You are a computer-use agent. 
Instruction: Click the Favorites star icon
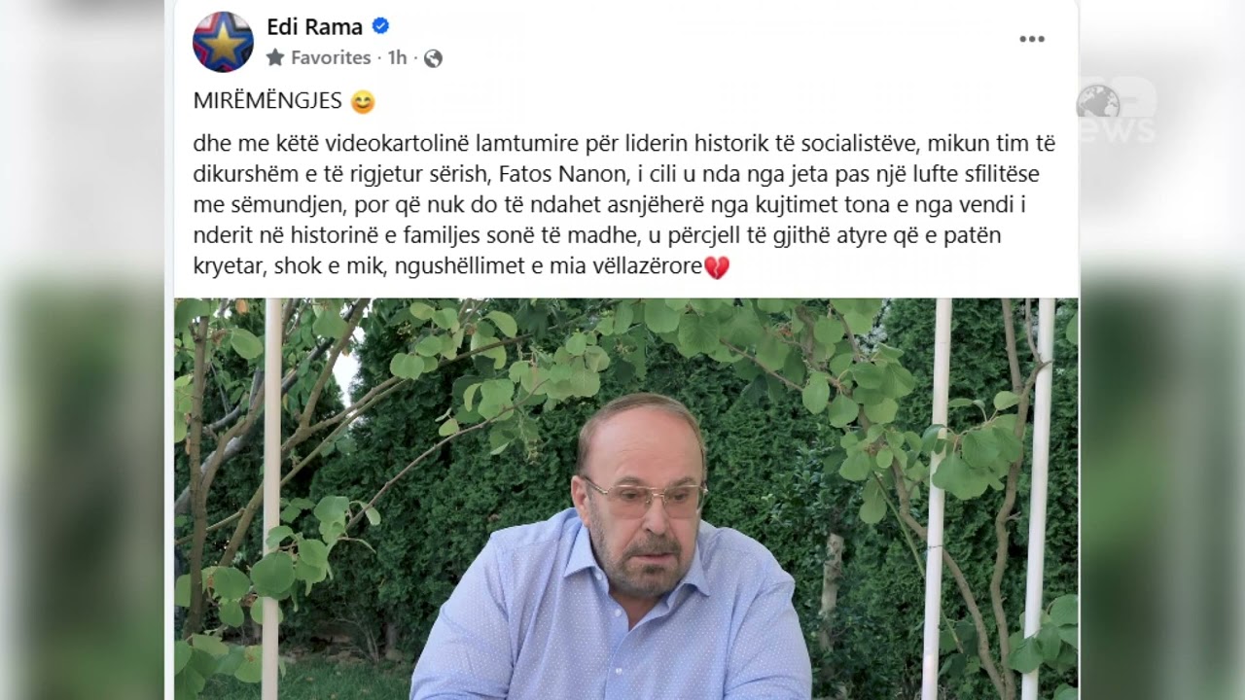275,57
